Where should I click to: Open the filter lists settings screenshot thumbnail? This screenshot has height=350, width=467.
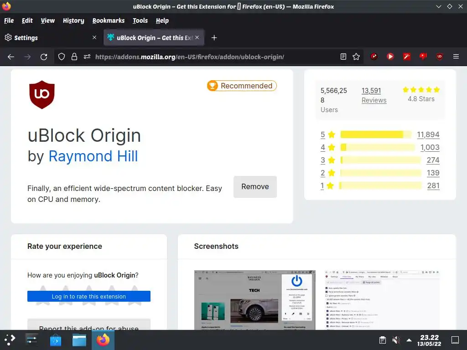(x=382, y=300)
